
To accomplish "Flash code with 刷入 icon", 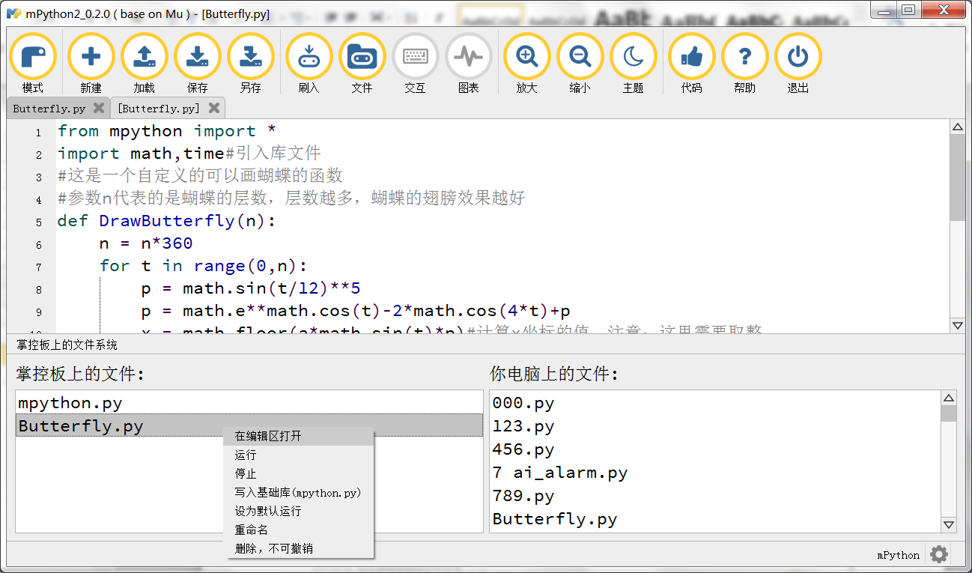I will 309,57.
